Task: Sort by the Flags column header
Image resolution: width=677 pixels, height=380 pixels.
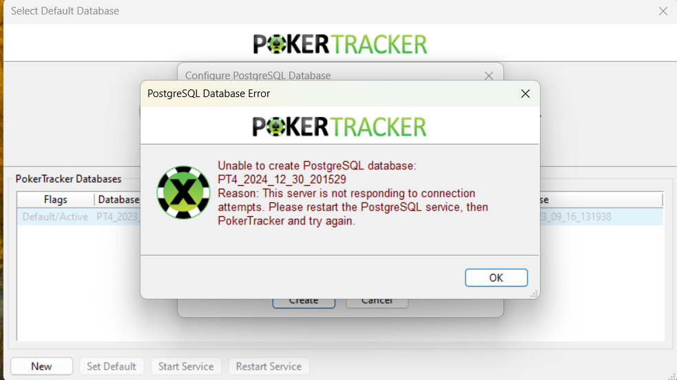Action: 56,200
